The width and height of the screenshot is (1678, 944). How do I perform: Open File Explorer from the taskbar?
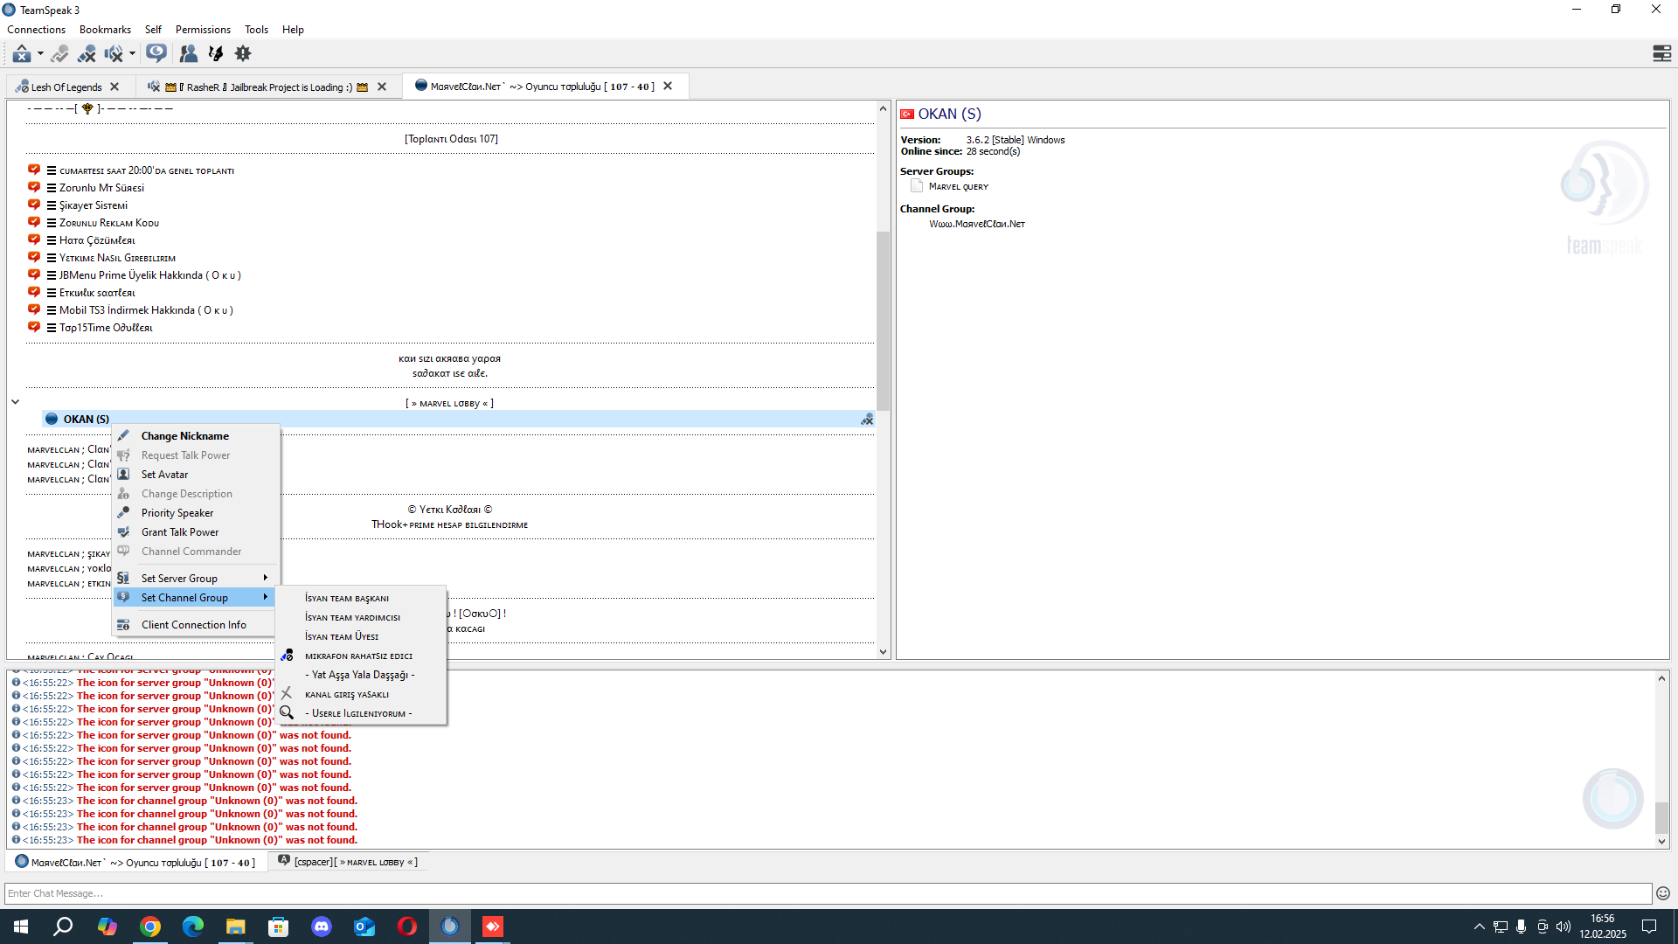[236, 927]
